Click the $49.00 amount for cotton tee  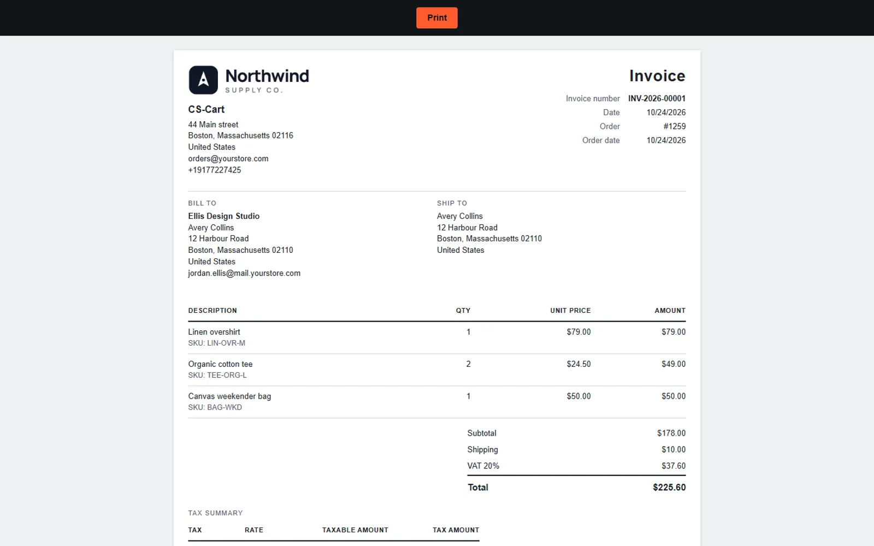pos(674,364)
